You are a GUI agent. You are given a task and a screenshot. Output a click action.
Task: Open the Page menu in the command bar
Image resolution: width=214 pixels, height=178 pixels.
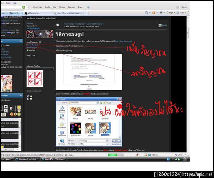click(170, 13)
